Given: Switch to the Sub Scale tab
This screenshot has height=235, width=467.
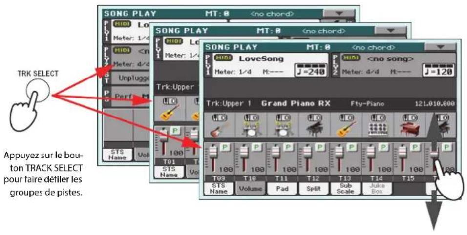Looking at the screenshot, I should 345,188.
